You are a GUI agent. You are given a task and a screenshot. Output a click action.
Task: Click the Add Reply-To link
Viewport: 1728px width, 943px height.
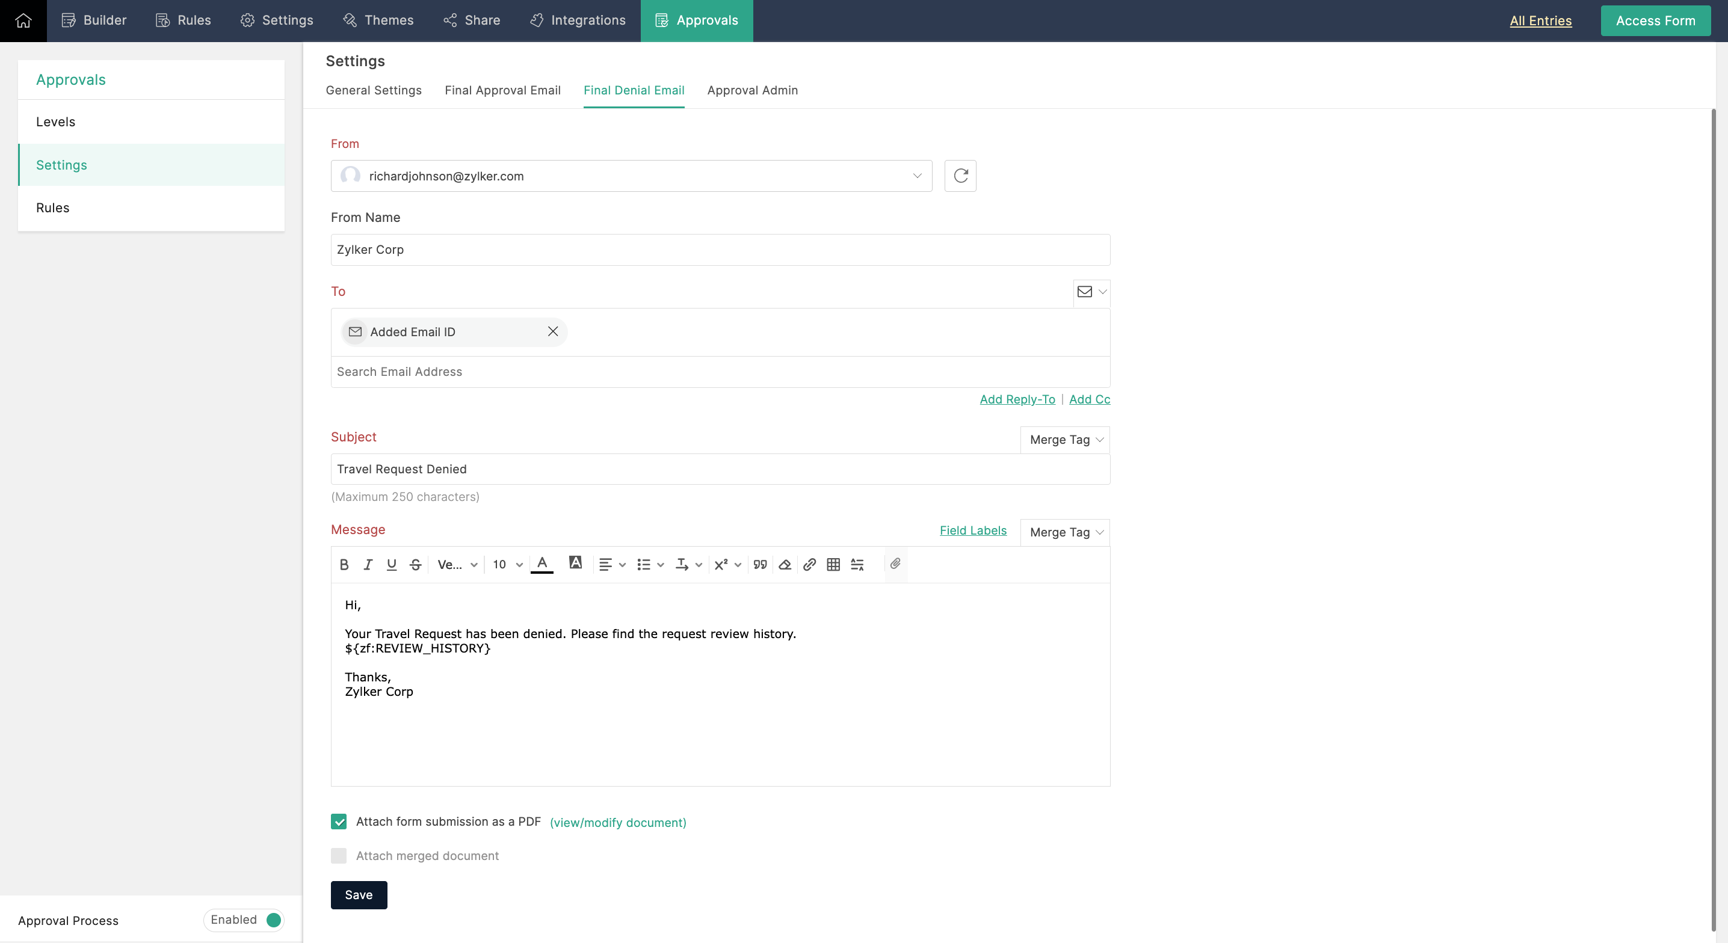1017,398
